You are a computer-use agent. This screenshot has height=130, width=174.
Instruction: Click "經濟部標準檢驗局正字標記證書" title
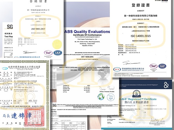point(24,67)
